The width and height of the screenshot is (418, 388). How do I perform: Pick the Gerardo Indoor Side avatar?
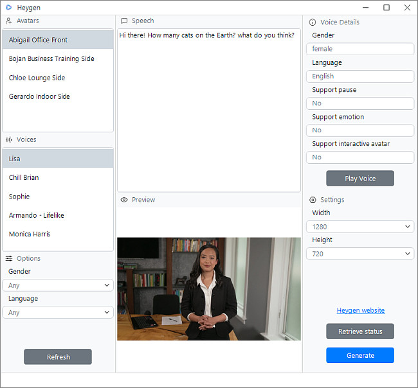pos(58,96)
